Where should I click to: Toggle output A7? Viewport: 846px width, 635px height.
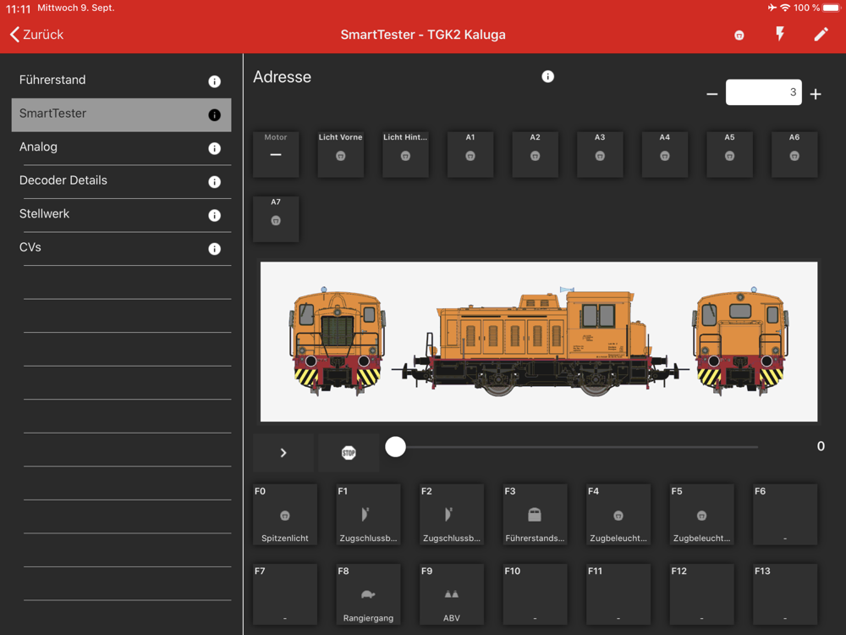(276, 219)
